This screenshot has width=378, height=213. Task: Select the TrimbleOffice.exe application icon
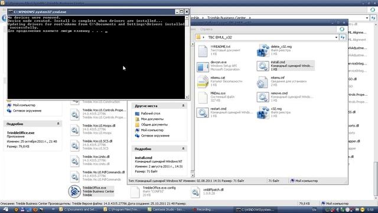pos(74,192)
